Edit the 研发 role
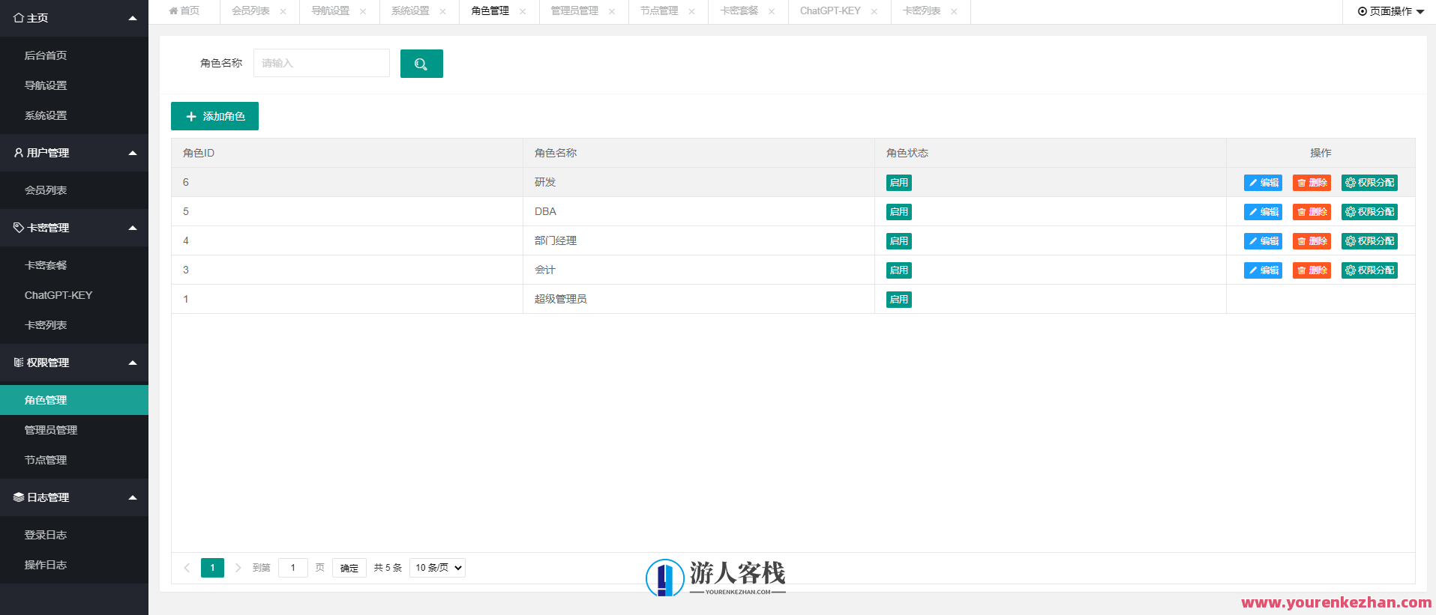1436x615 pixels. click(1263, 183)
